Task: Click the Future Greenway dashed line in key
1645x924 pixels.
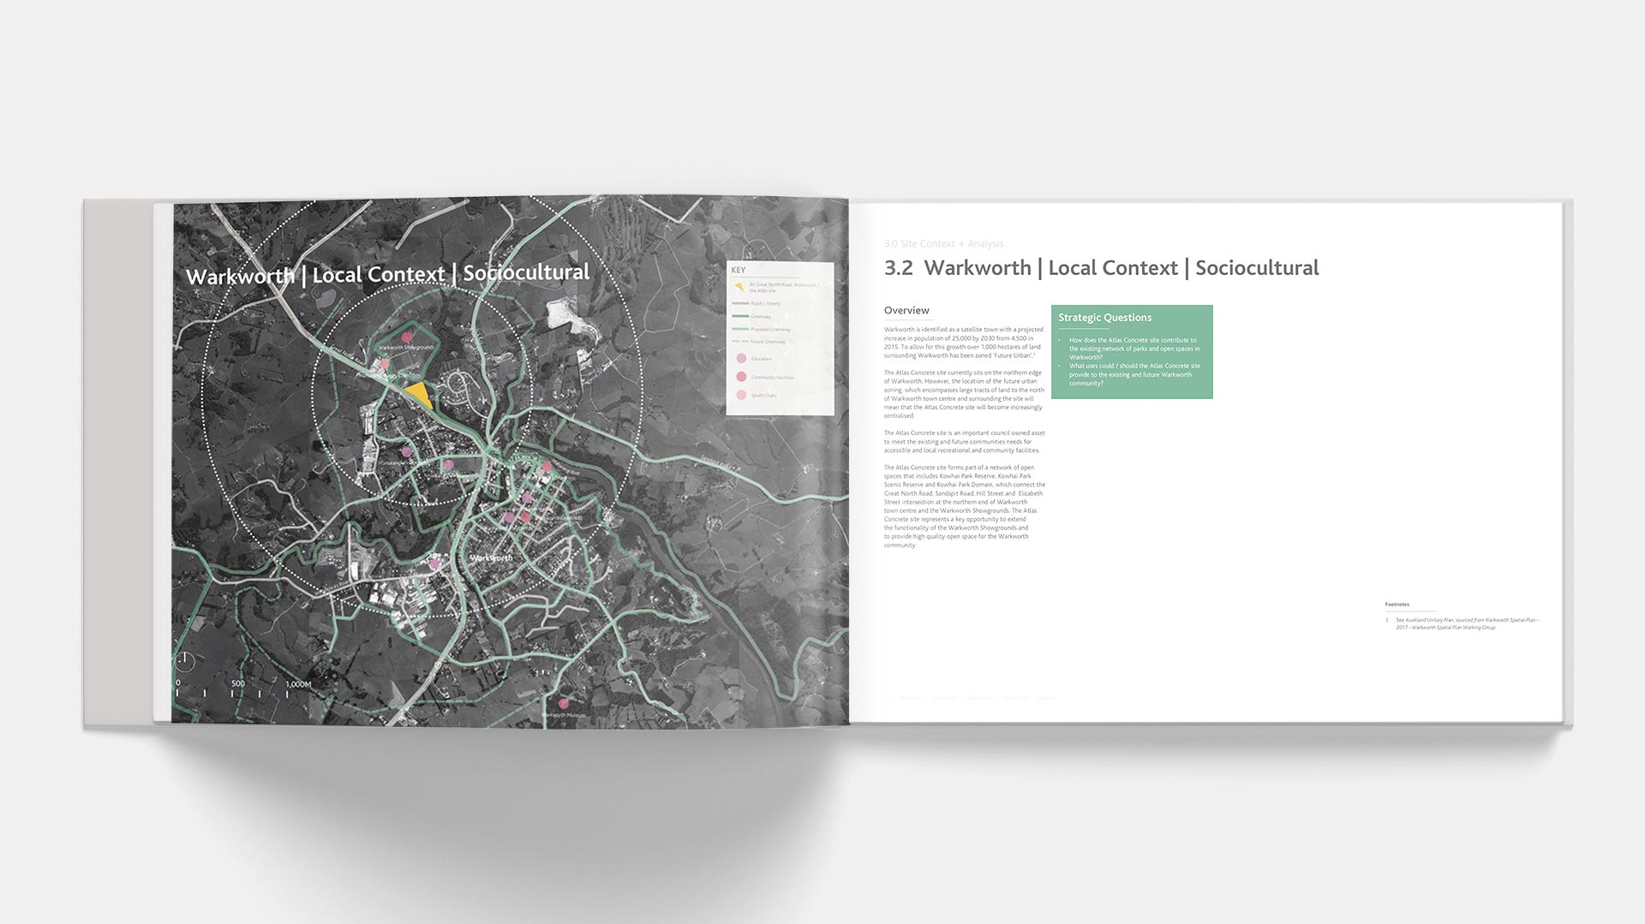Action: [x=739, y=342]
